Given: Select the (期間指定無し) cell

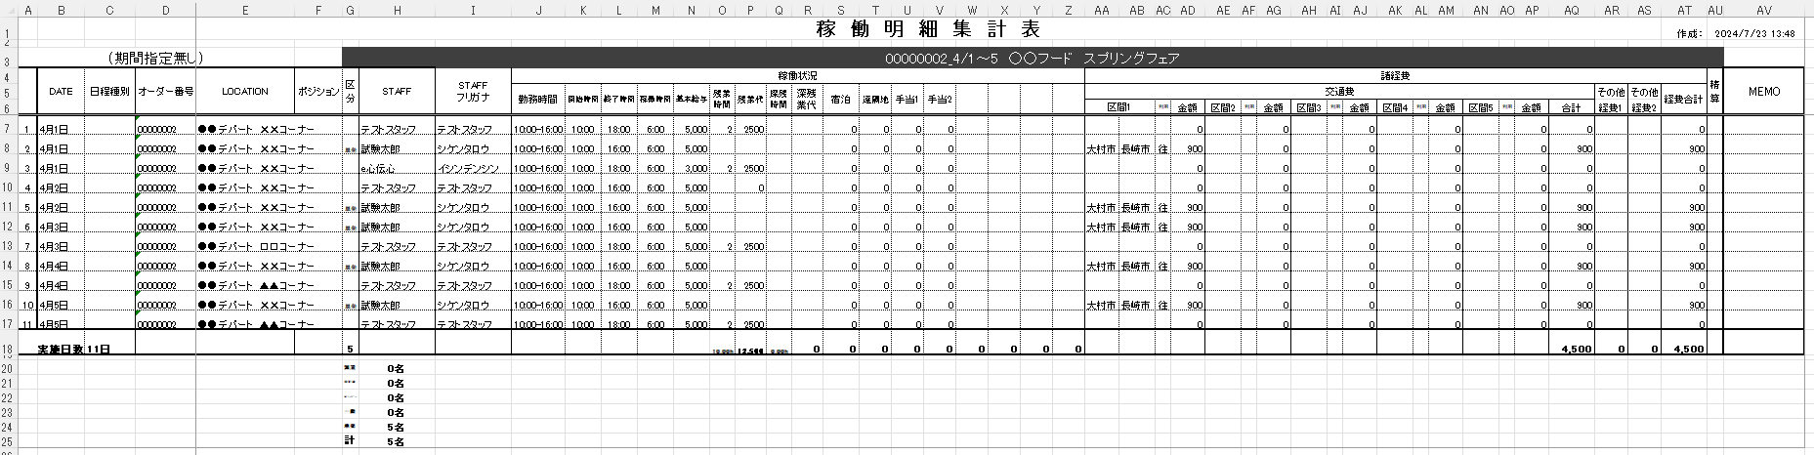Looking at the screenshot, I should coord(156,59).
